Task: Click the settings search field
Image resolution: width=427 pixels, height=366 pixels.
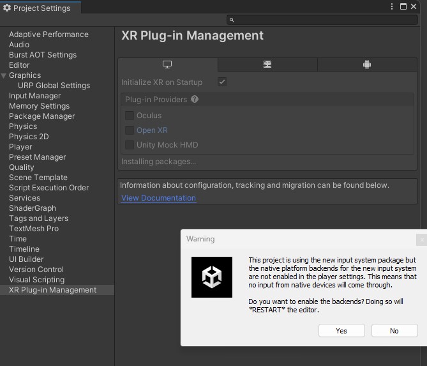Action: point(322,20)
